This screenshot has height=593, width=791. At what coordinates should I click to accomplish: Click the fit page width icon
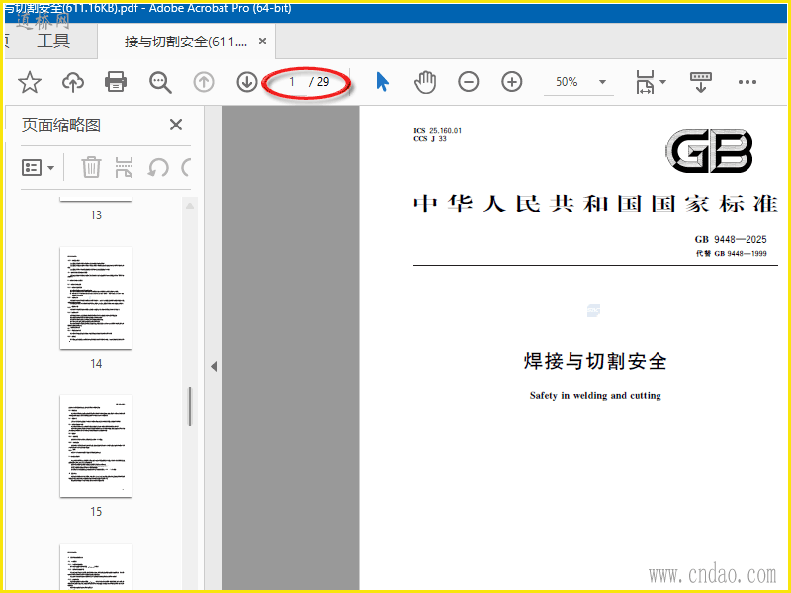click(x=646, y=82)
